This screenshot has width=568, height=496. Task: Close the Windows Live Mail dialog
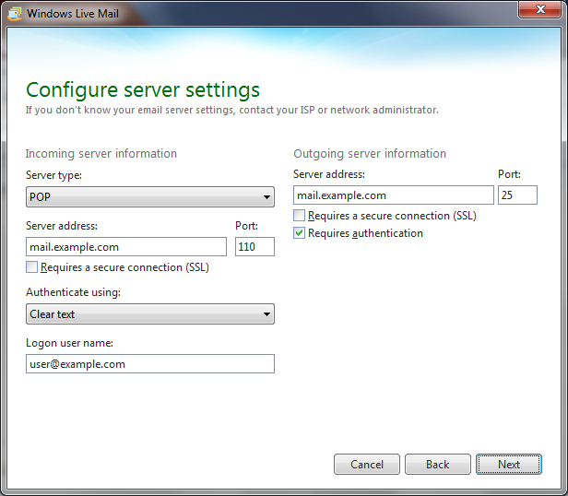(542, 11)
